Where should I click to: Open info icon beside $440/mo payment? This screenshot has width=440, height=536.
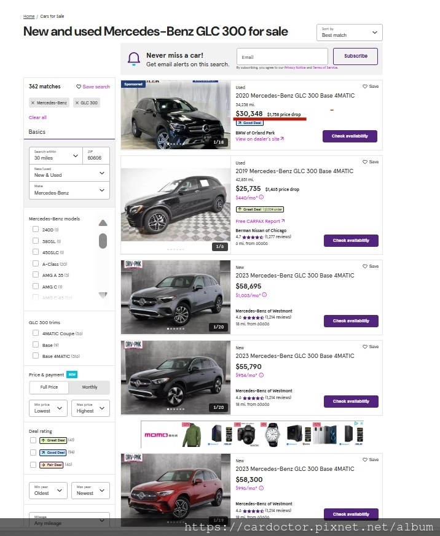tap(261, 197)
